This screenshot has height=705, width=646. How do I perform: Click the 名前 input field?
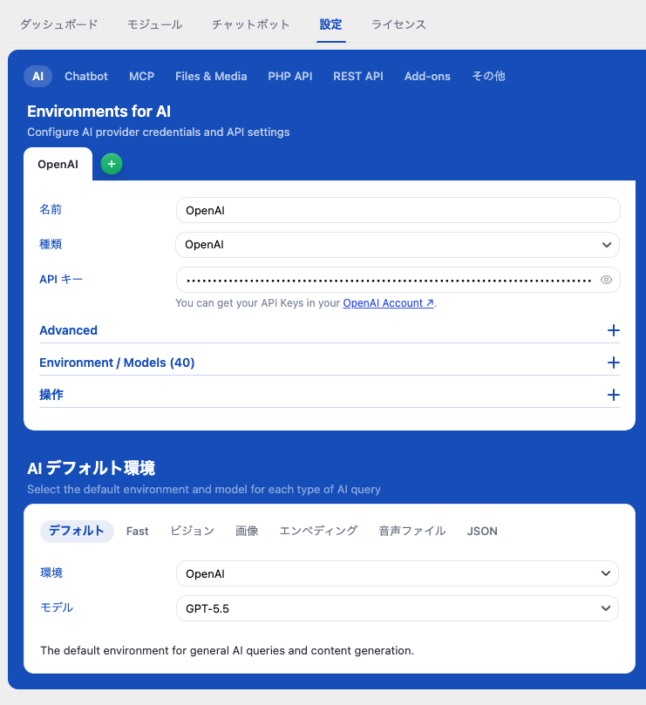[398, 210]
